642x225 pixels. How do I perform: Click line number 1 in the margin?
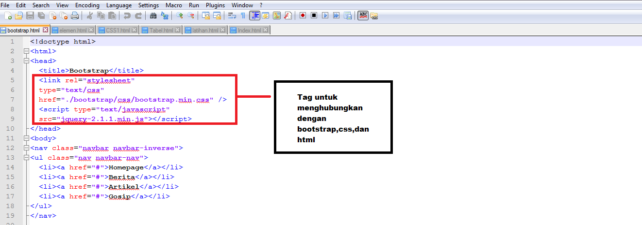coord(12,42)
